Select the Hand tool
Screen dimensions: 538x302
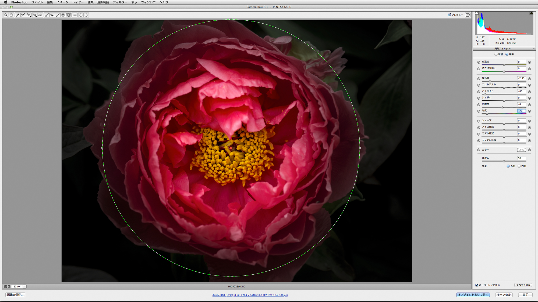click(x=11, y=15)
